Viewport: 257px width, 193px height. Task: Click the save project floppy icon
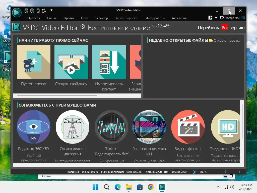click(38, 11)
